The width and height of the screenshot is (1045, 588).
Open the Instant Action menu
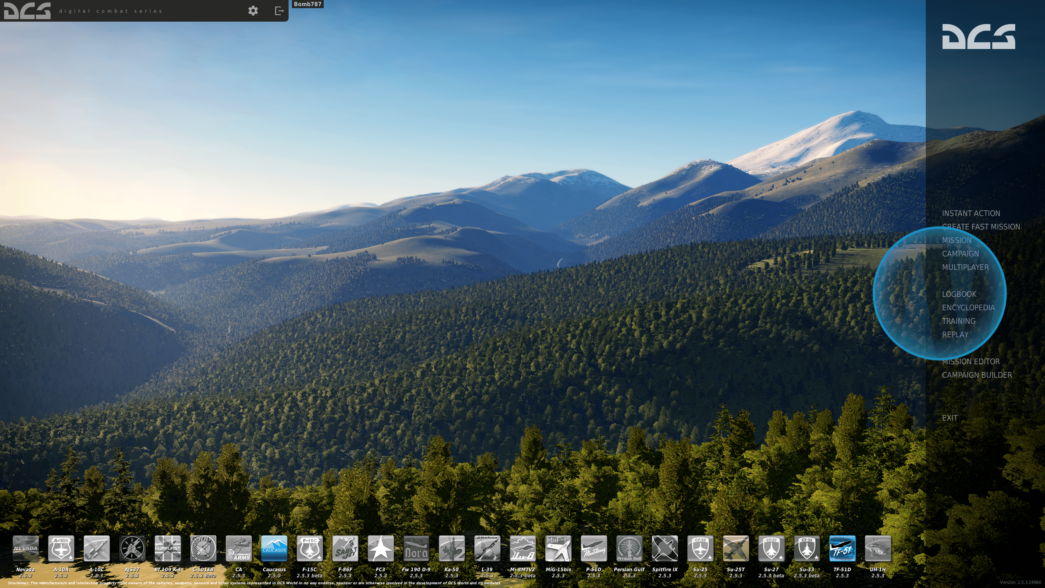click(x=971, y=213)
